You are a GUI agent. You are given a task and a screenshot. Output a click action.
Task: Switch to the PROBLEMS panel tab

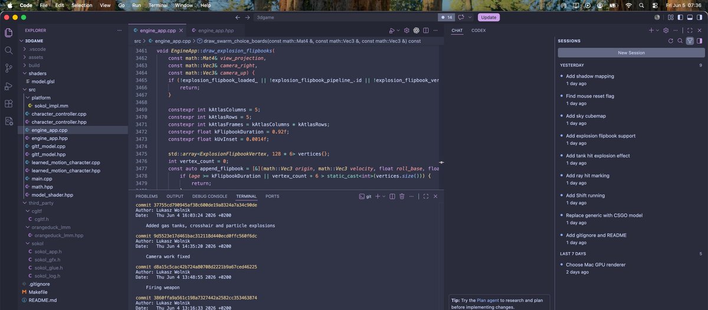tap(146, 196)
